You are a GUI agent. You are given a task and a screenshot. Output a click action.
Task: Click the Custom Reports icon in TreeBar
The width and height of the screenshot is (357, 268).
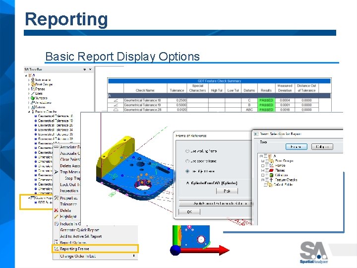[x=33, y=198]
